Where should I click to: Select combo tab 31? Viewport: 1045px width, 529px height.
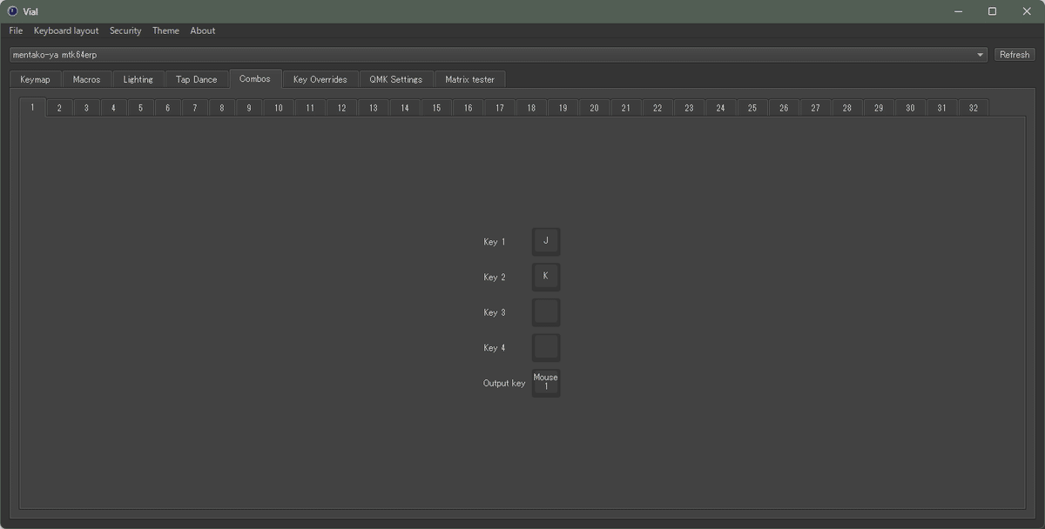[x=942, y=108]
